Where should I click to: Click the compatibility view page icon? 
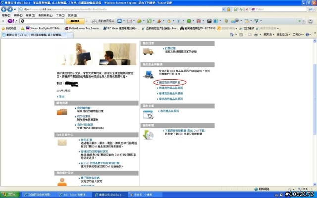(x=235, y=9)
